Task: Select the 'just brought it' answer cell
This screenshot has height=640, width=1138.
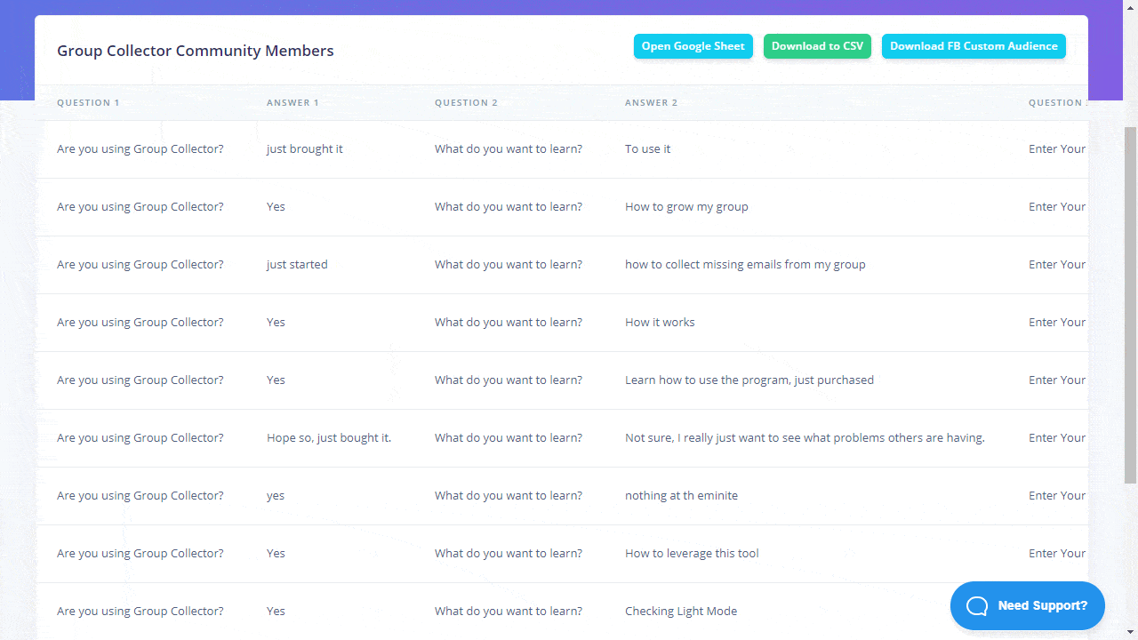Action: click(304, 149)
